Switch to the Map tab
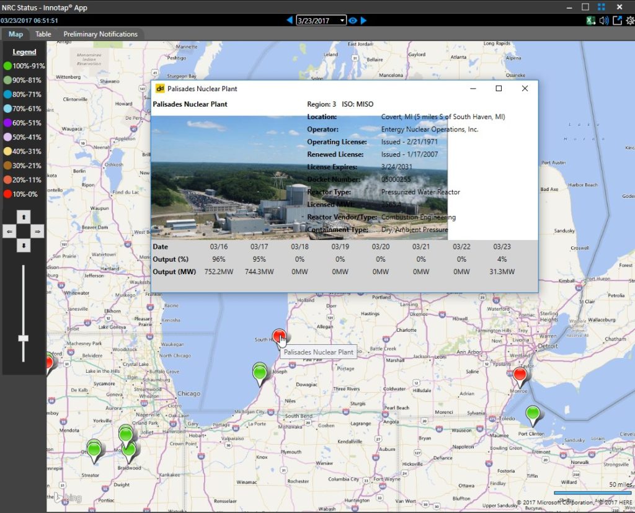635x513 pixels. (x=16, y=34)
